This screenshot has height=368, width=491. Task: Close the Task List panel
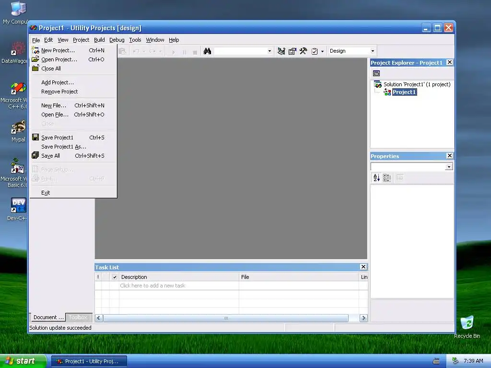(x=363, y=266)
